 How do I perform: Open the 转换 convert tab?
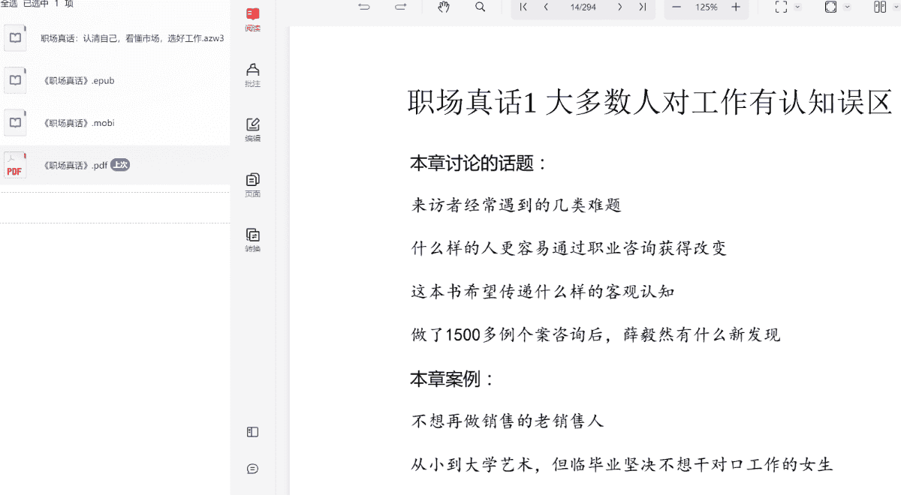tap(253, 239)
